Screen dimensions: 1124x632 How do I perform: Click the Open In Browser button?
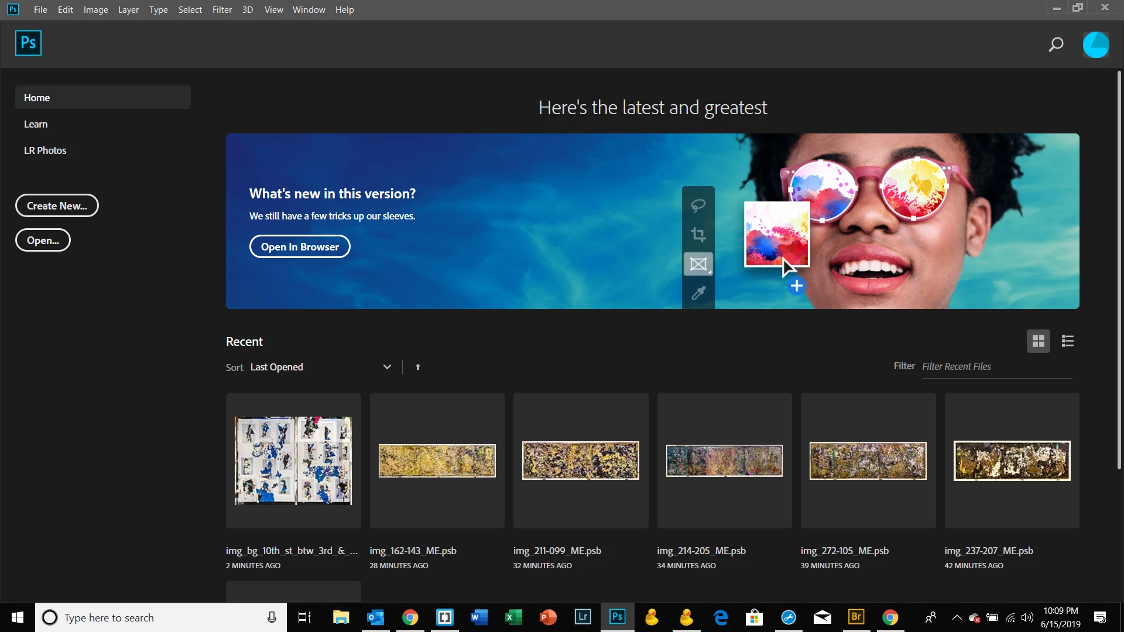click(300, 246)
